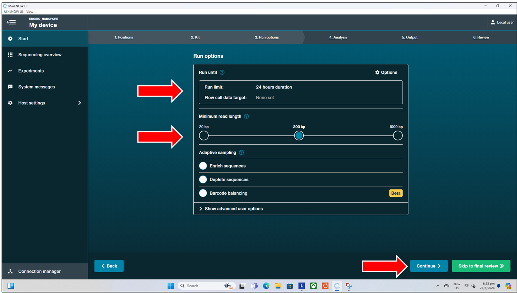
Task: Open the Ubuntu app from taskbar
Action: coord(325,286)
